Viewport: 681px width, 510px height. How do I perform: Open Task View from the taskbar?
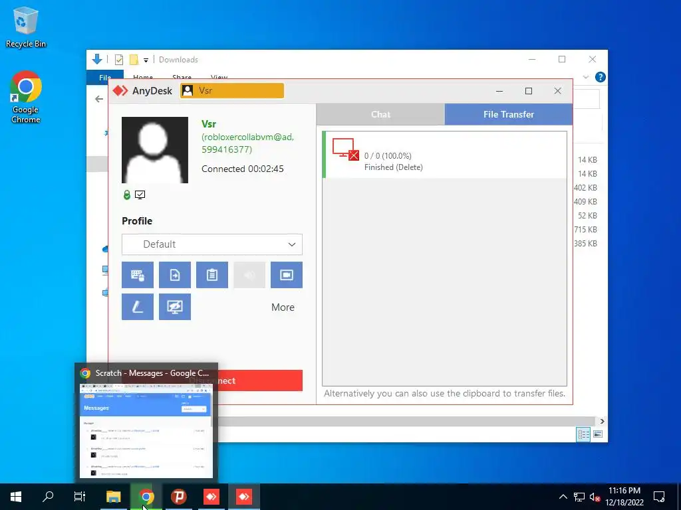(x=80, y=497)
